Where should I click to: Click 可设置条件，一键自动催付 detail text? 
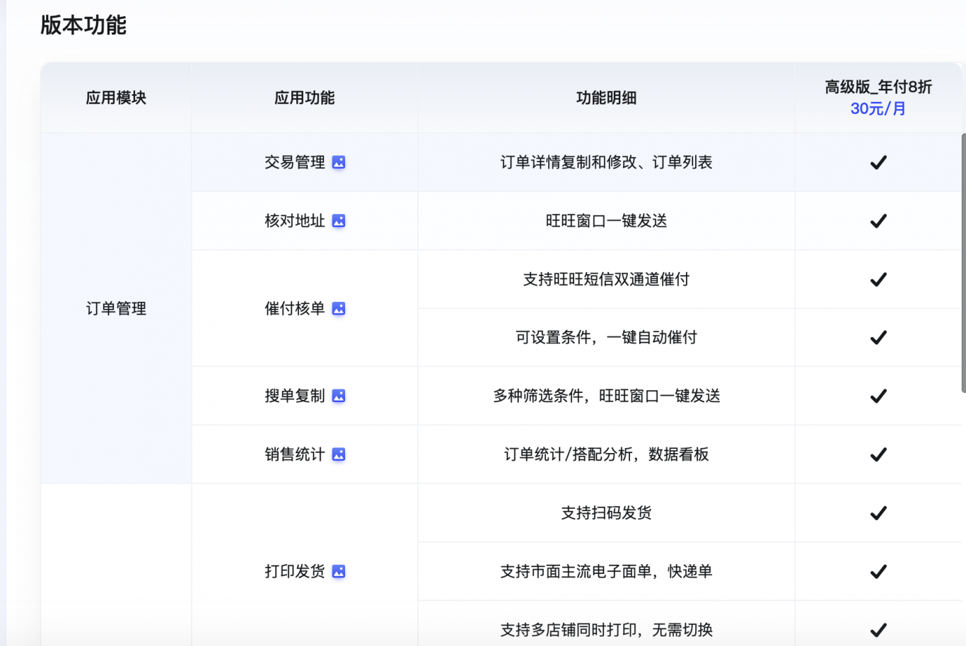coord(606,338)
